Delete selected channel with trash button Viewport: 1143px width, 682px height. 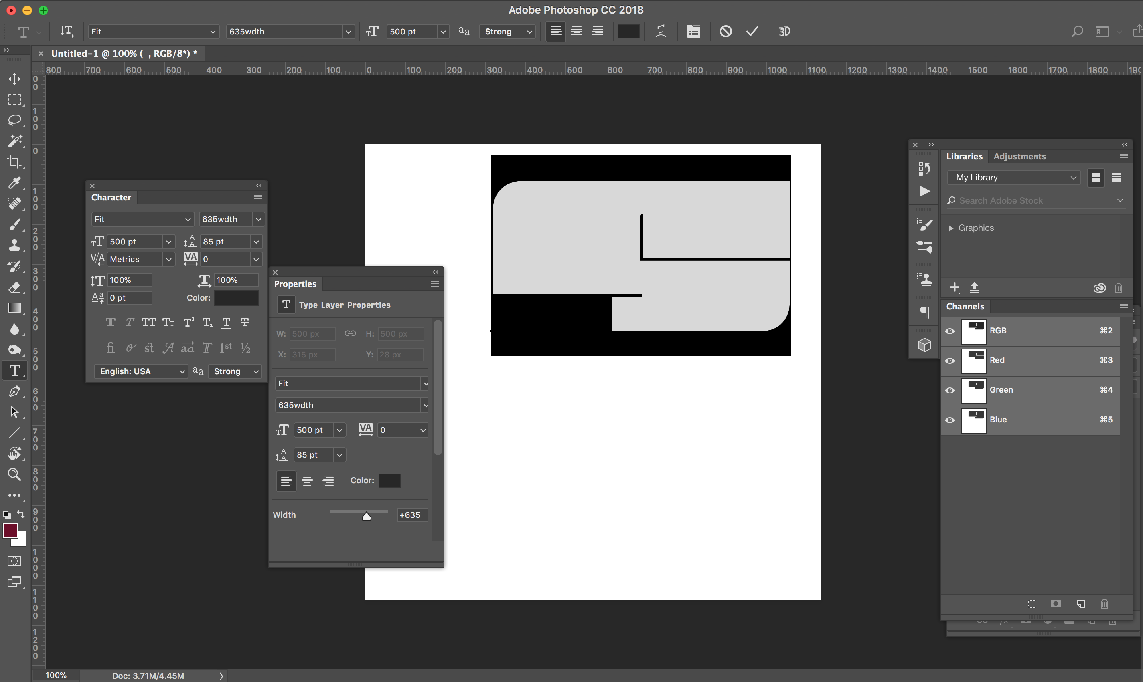pos(1104,604)
